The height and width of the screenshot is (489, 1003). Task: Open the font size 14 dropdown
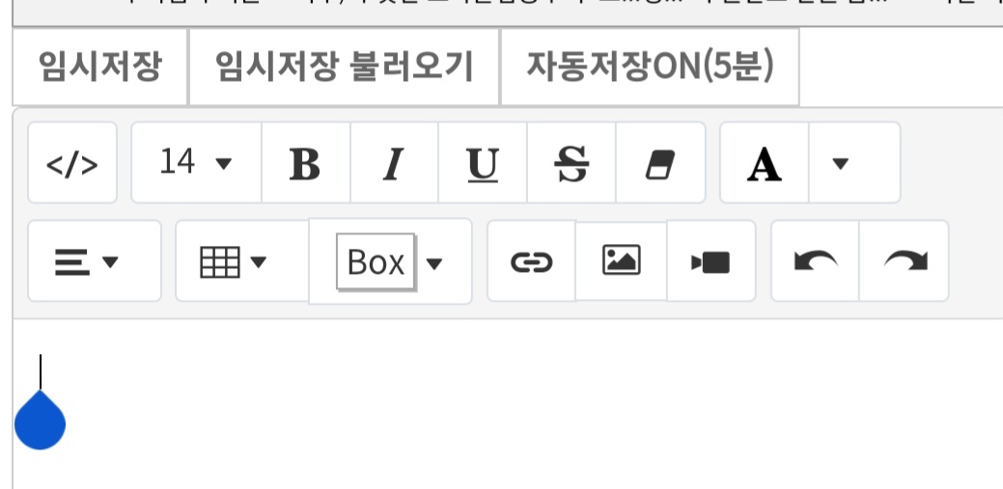(x=196, y=162)
